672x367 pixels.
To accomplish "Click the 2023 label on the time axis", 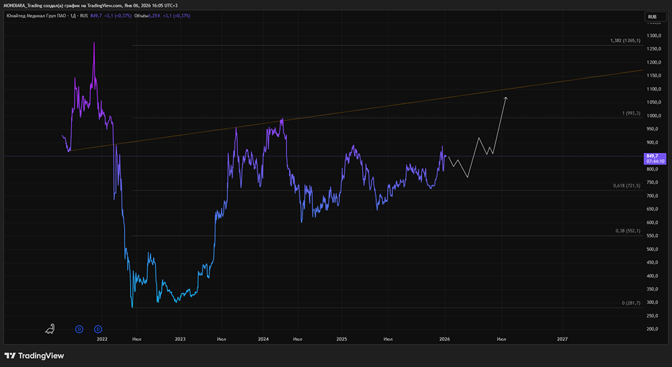I will click(180, 339).
